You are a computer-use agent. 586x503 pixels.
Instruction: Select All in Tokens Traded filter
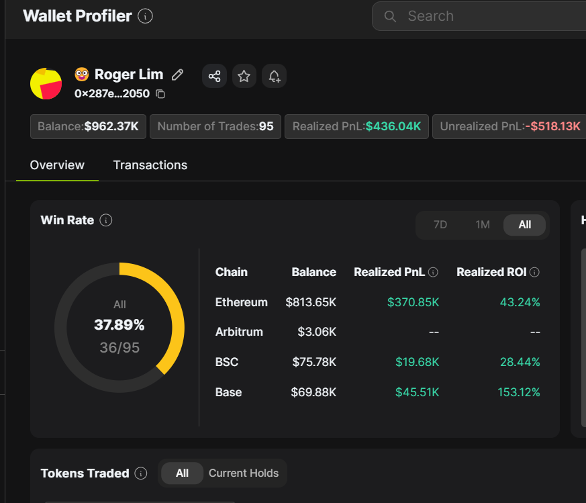tap(182, 473)
